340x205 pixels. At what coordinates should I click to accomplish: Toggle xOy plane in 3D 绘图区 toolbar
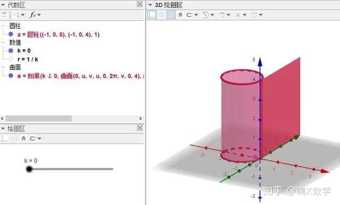click(171, 15)
